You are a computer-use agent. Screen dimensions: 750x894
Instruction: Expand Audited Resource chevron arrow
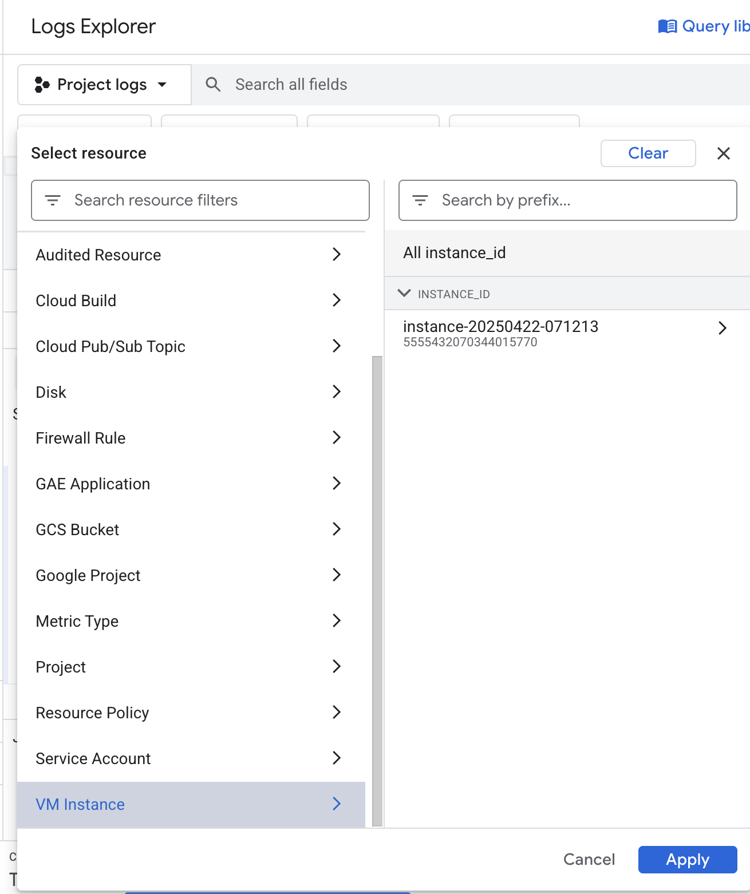pyautogui.click(x=337, y=254)
